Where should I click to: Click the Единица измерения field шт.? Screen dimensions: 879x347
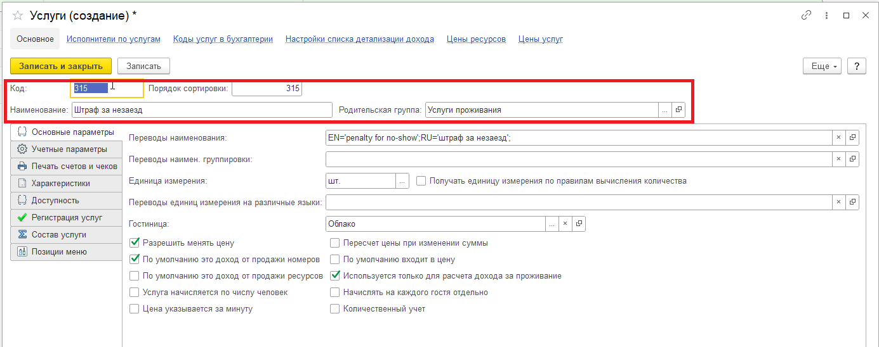(x=360, y=180)
